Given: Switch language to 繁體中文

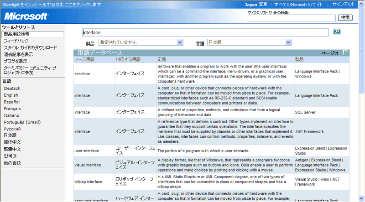Looking at the screenshot, I should point(12,149).
